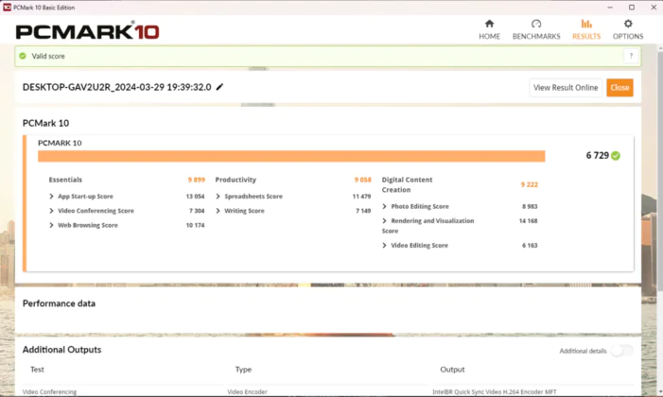Click the Video Editing value 6 163
This screenshot has width=663, height=397.
[x=530, y=245]
